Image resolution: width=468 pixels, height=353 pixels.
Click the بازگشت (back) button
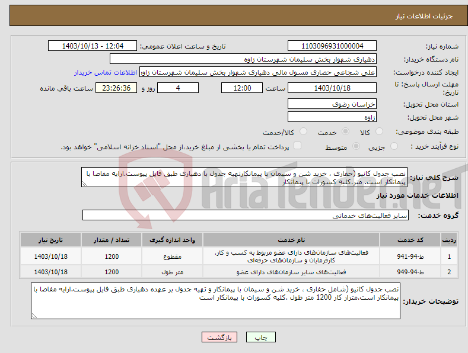pos(219,337)
